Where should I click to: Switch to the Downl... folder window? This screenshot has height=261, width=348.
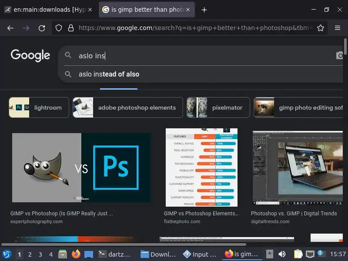(x=158, y=254)
